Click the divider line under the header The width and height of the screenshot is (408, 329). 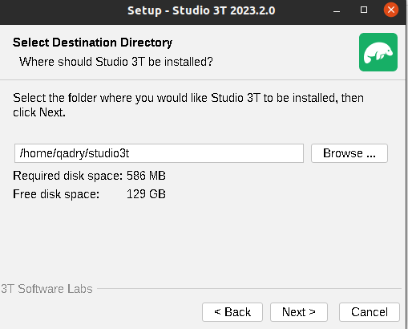pos(203,79)
